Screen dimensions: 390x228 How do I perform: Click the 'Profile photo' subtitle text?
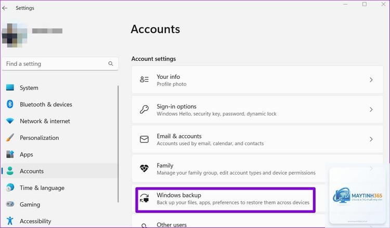pyautogui.click(x=172, y=84)
